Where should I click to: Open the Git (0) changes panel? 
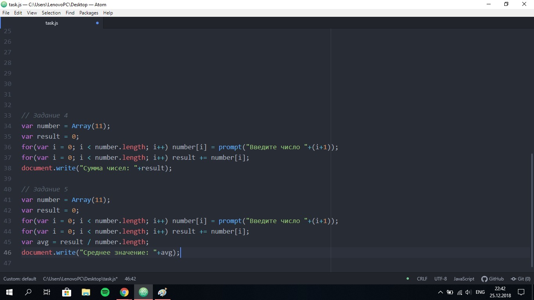coord(520,279)
